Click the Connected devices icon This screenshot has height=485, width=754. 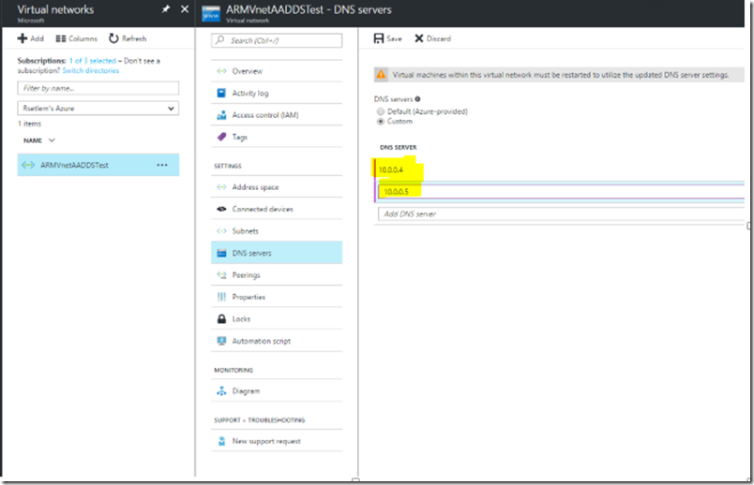pyautogui.click(x=221, y=209)
